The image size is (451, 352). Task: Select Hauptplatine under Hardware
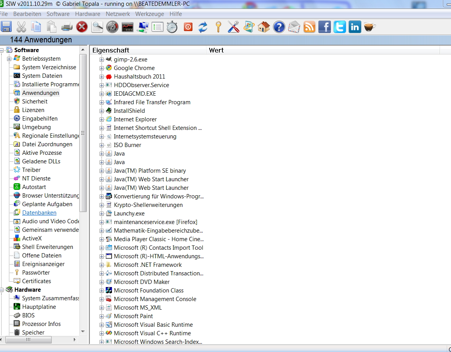click(39, 307)
